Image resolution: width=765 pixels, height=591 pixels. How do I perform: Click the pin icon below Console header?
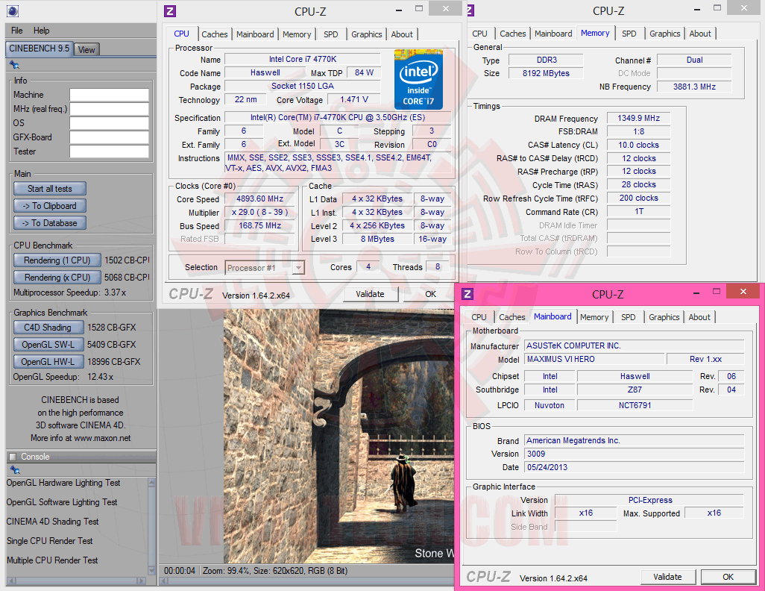(15, 470)
